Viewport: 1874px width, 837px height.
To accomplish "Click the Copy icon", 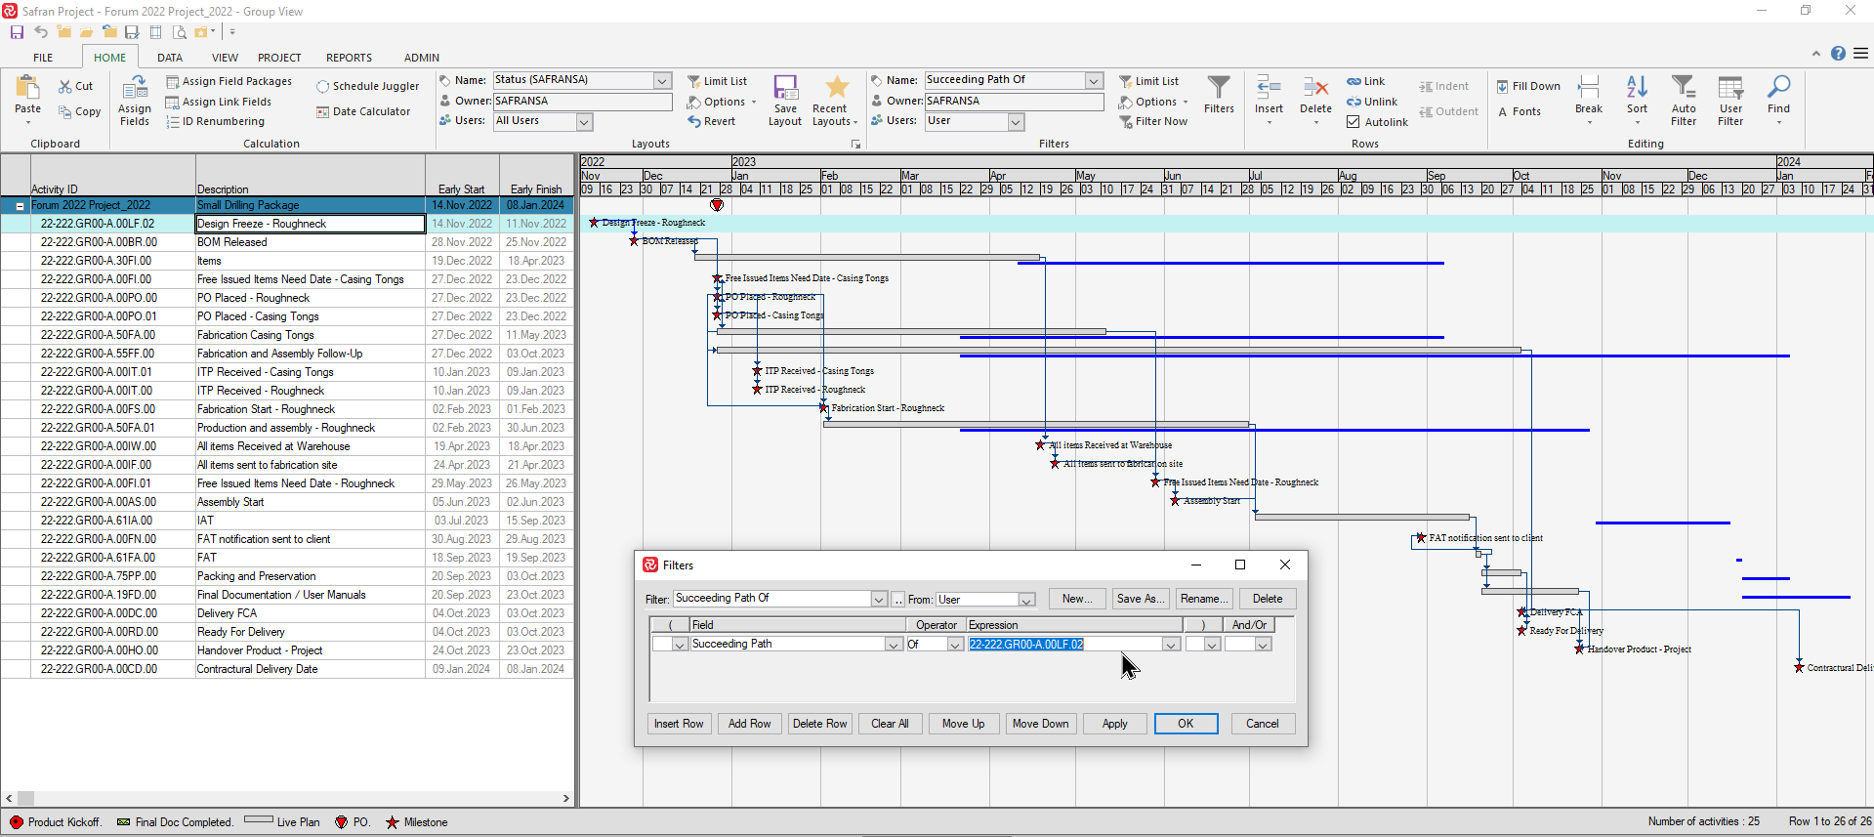I will click(x=65, y=111).
